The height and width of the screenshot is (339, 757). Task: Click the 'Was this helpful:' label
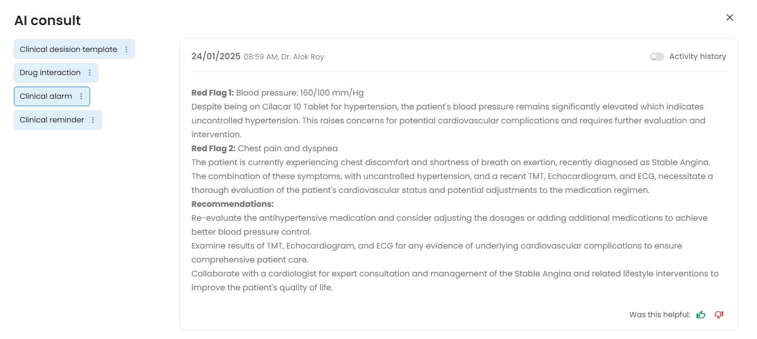pos(660,315)
